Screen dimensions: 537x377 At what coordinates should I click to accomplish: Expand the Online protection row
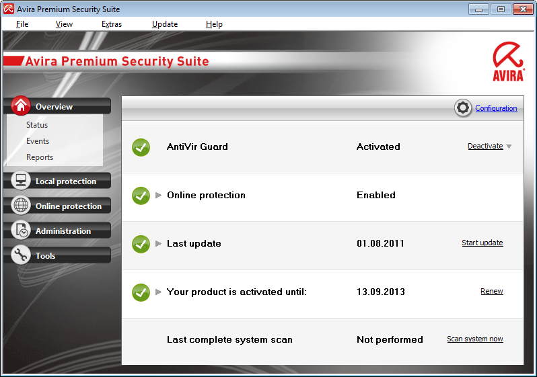(x=159, y=196)
